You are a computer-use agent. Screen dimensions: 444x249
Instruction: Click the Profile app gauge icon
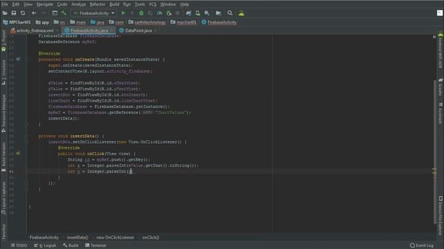click(160, 13)
